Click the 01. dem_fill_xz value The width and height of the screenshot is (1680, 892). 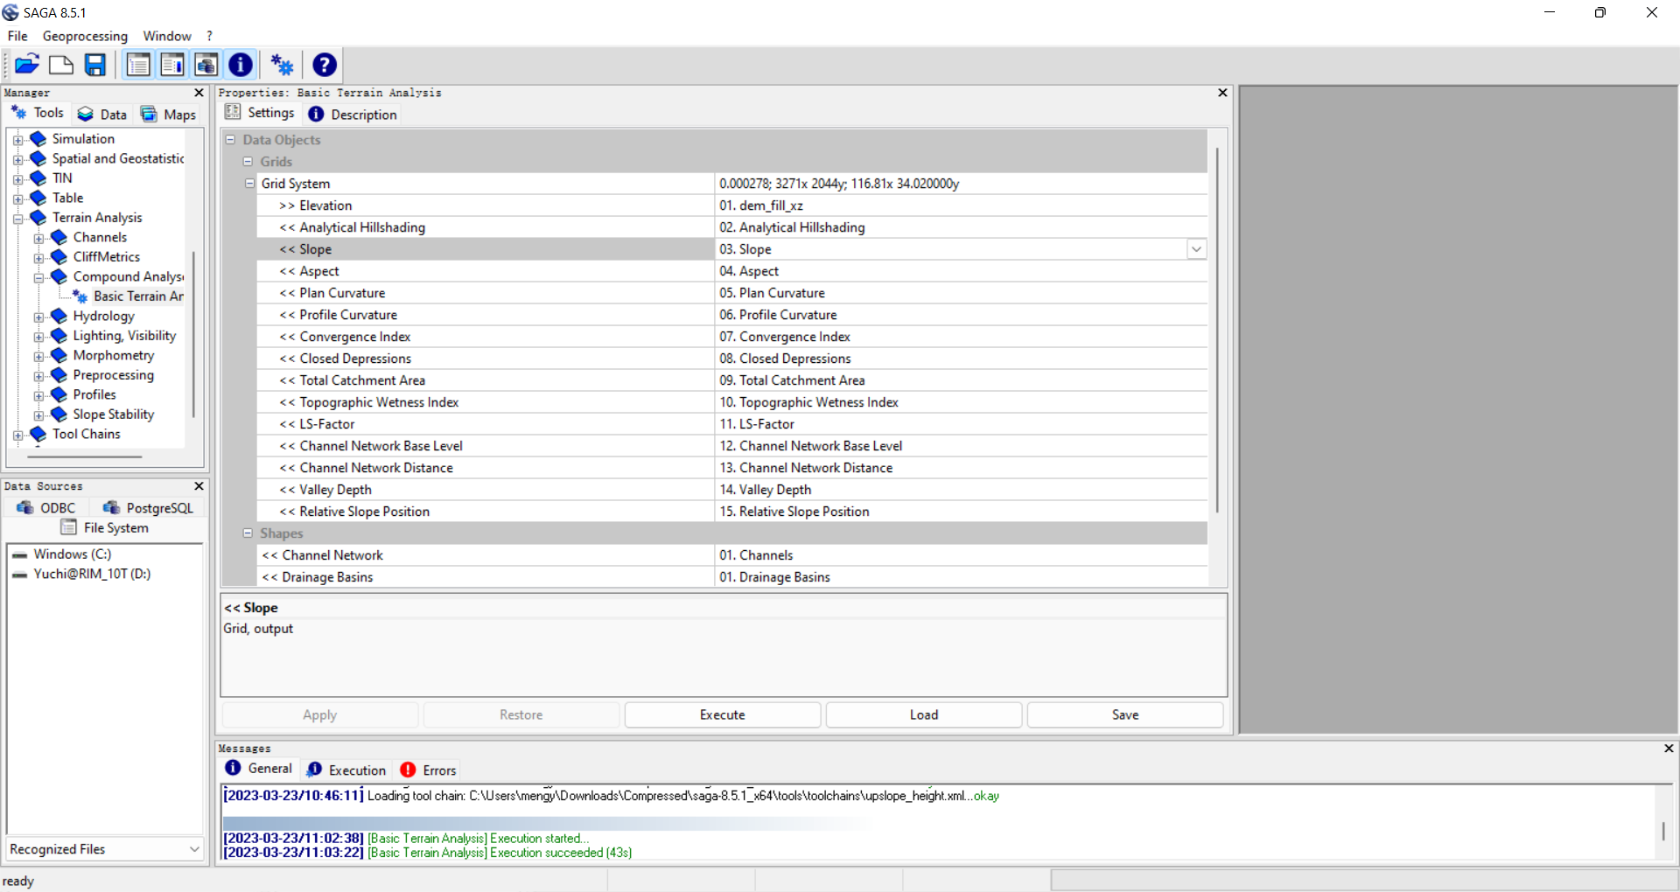760,206
